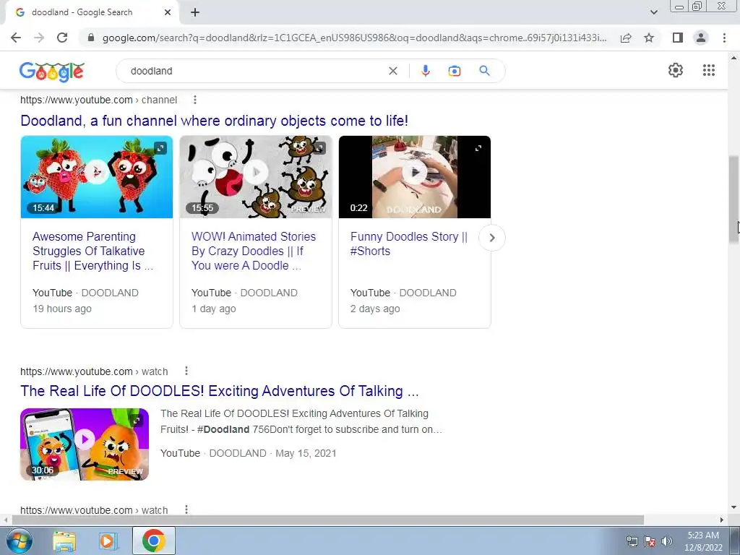
Task: Submit search with magnifier icon
Action: pyautogui.click(x=484, y=71)
